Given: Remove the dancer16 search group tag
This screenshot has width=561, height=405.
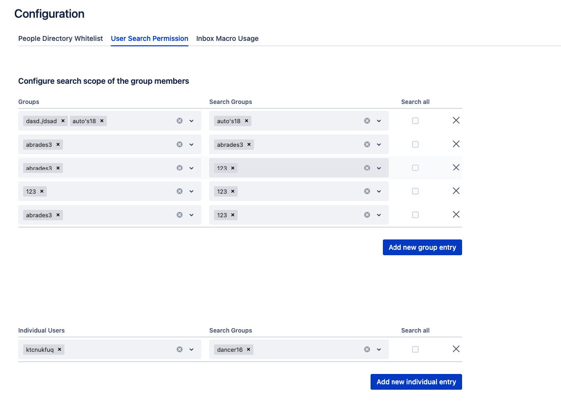Looking at the screenshot, I should [x=249, y=350].
